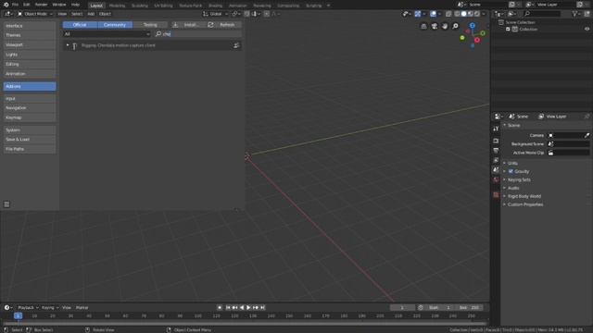Click the Blender logo icon in the top bar
593x333 pixels.
click(6, 5)
